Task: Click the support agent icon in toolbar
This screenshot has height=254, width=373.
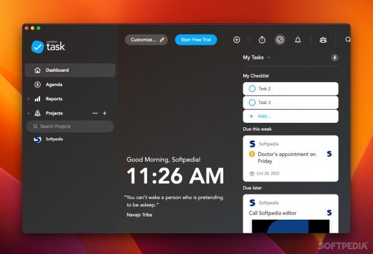Action: coord(323,40)
